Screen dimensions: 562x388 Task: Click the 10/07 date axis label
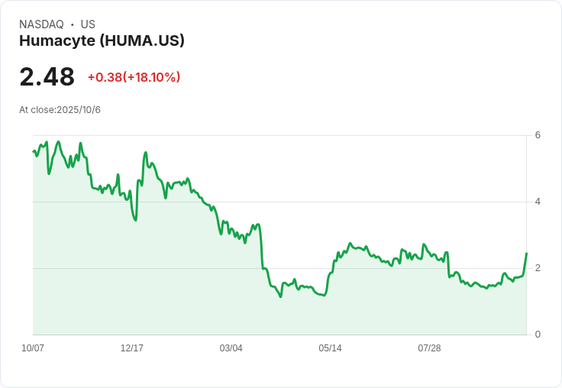[33, 348]
